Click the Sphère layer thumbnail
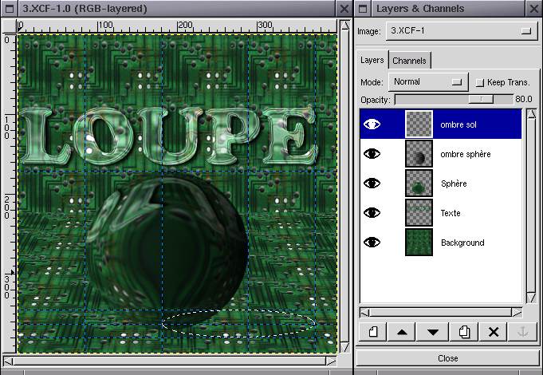This screenshot has height=375, width=543. (419, 184)
